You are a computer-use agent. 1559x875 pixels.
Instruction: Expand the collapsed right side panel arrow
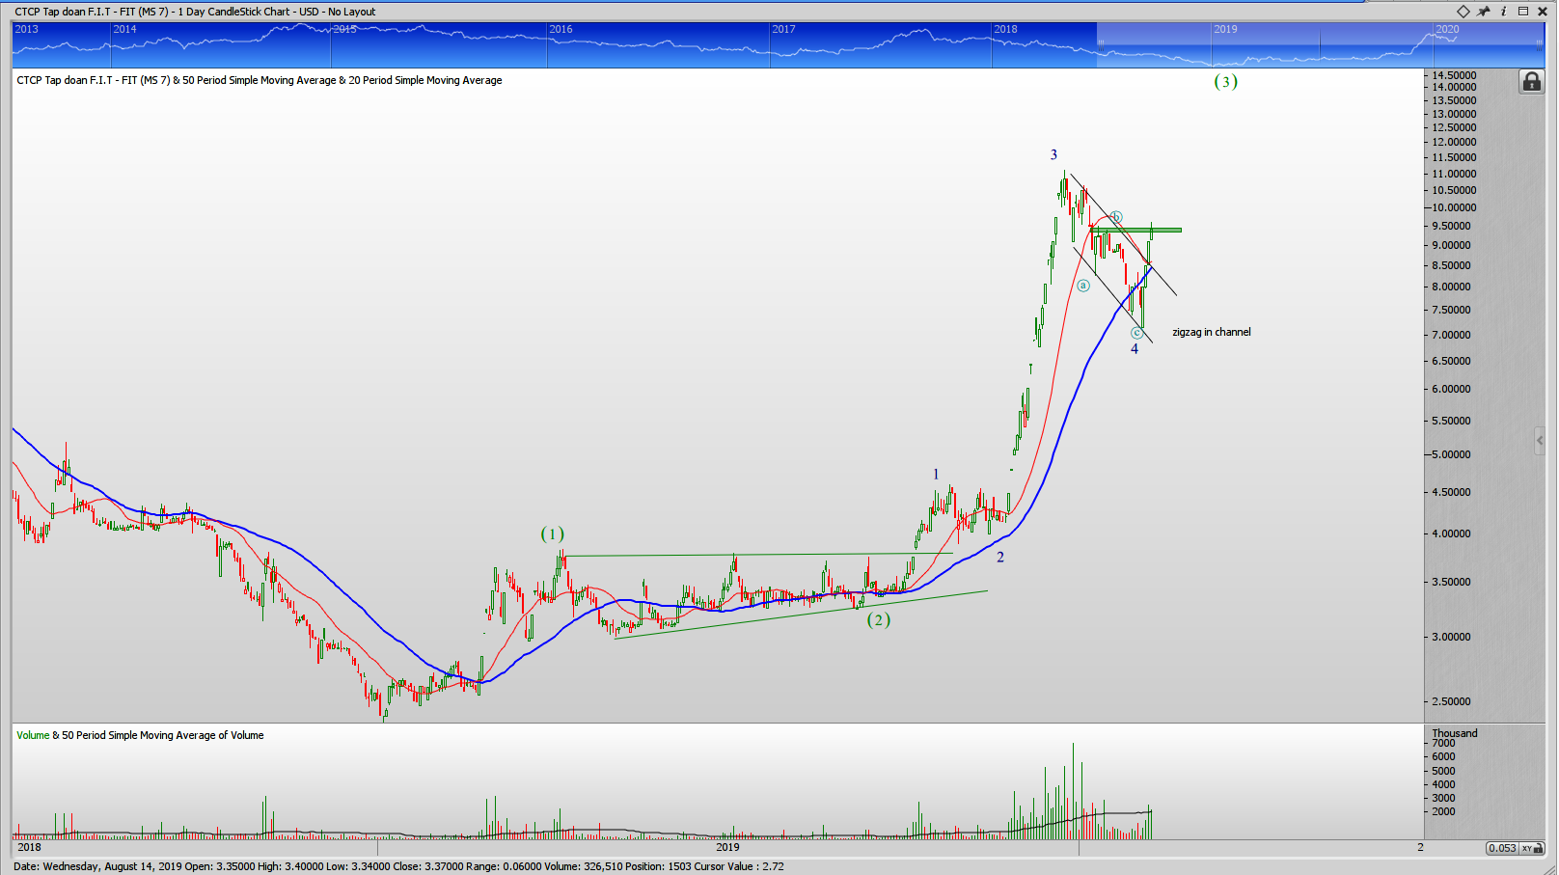coord(1540,441)
